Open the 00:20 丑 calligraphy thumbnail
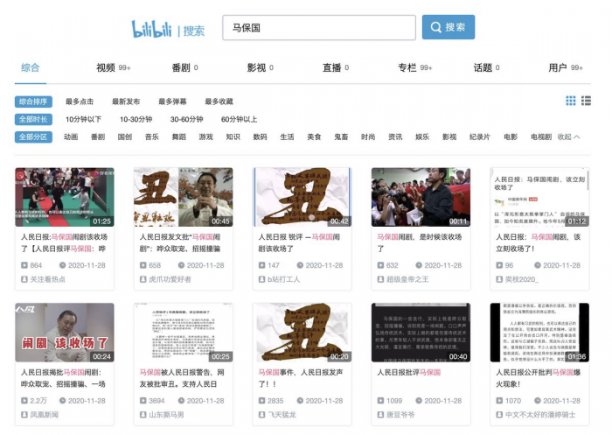Viewport: 612px width, 435px height. click(x=303, y=333)
